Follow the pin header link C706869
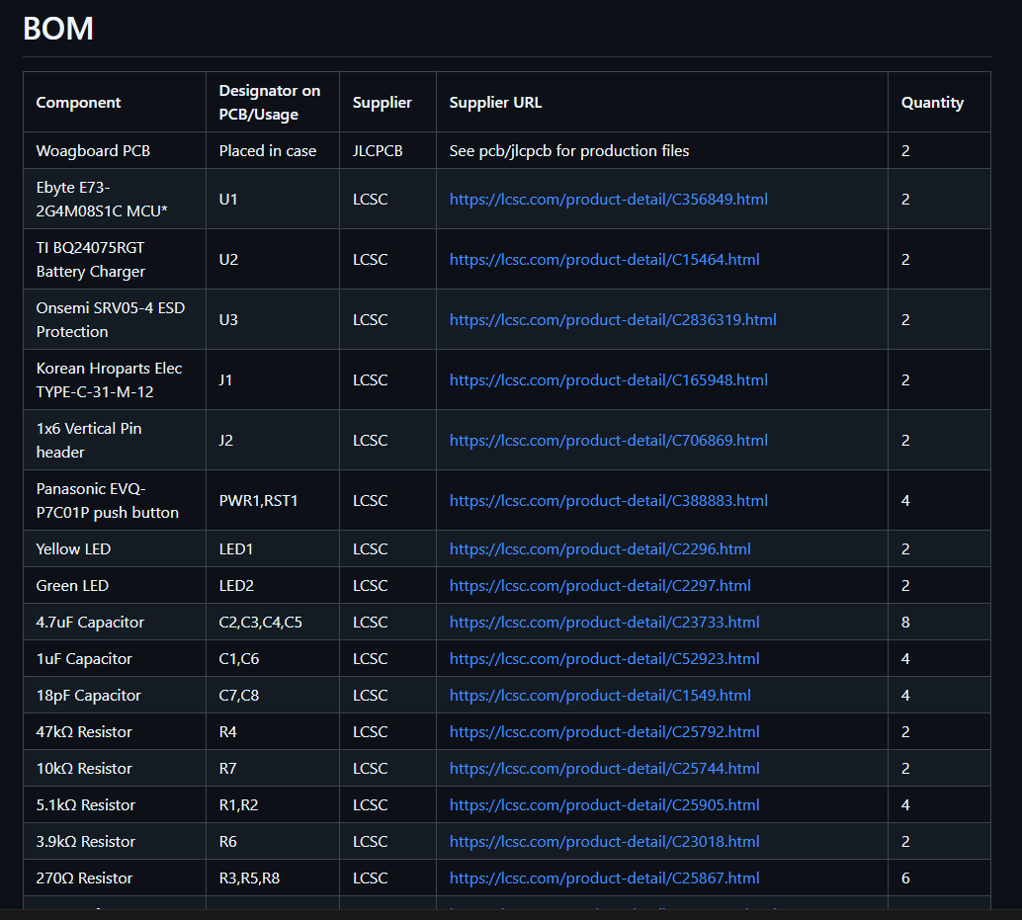Image resolution: width=1022 pixels, height=920 pixels. point(608,440)
